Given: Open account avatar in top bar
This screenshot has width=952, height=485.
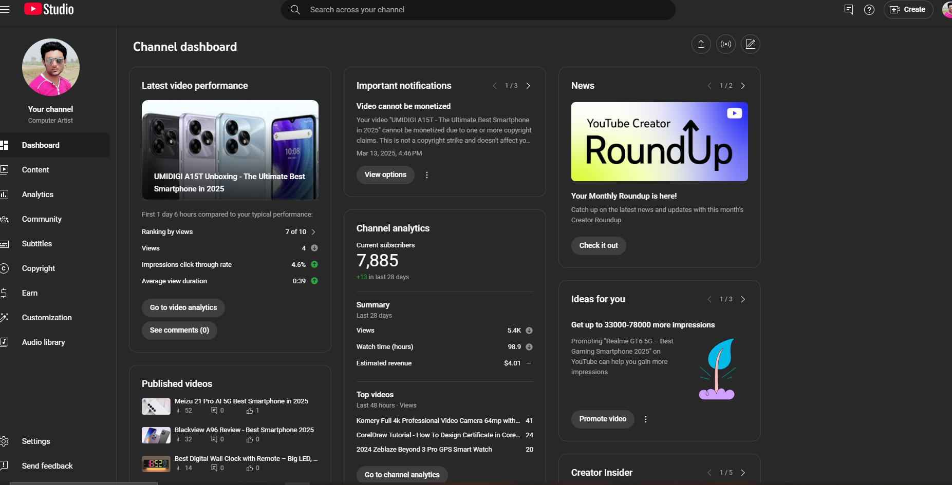Looking at the screenshot, I should [x=947, y=9].
